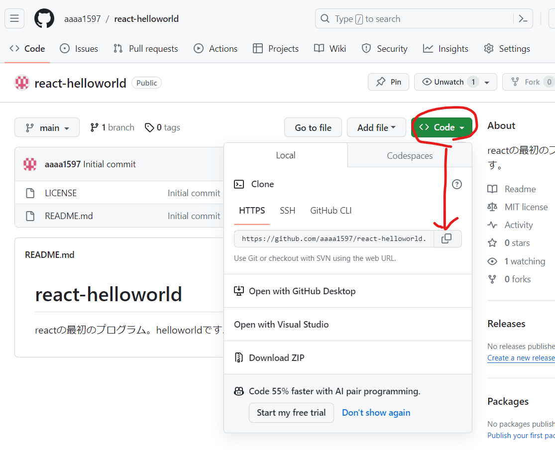
Task: Click the pulse icon beside Activity
Action: point(492,225)
